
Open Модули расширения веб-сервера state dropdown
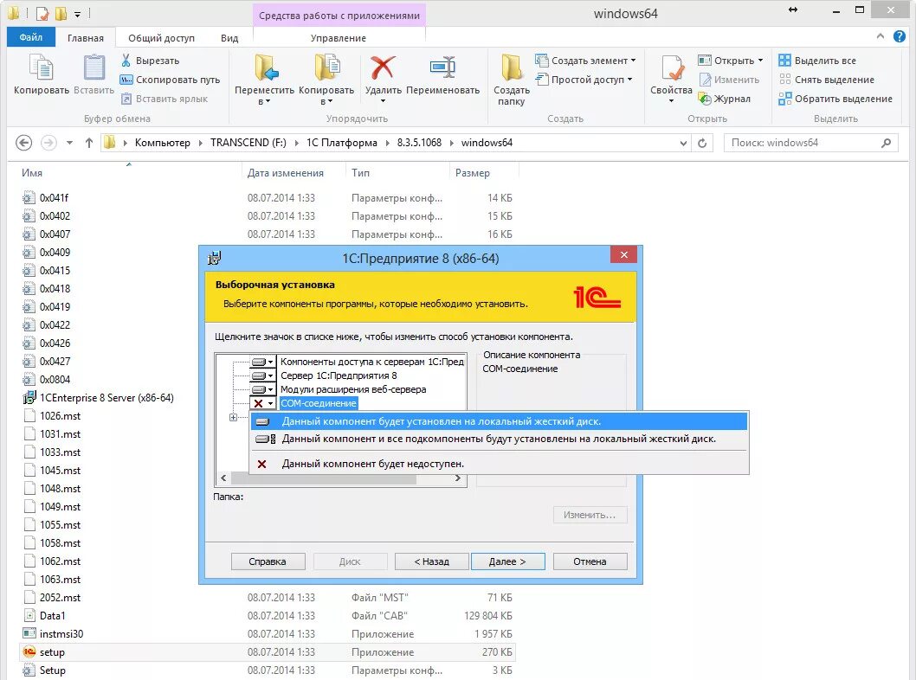(263, 389)
